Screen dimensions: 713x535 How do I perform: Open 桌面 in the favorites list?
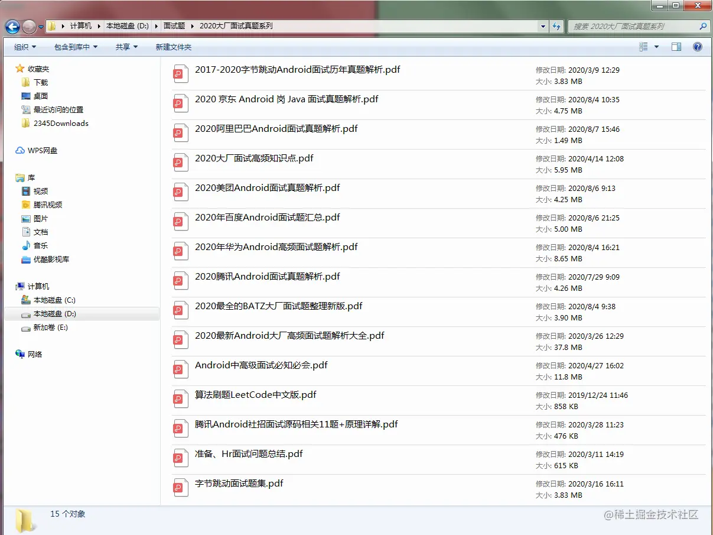(x=41, y=96)
